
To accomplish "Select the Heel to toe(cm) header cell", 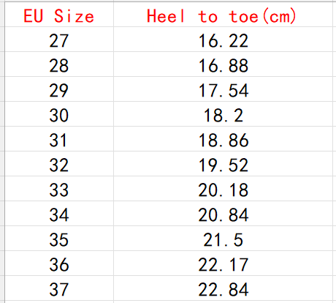I will [x=223, y=15].
